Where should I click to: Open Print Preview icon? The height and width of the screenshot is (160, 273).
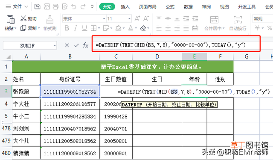point(65,7)
